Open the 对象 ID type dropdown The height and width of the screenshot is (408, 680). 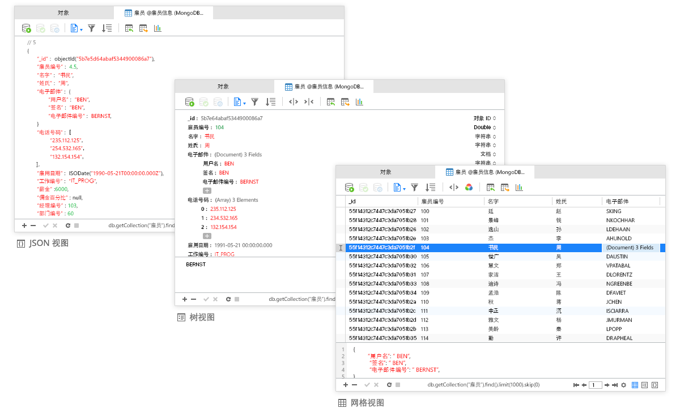pos(484,118)
